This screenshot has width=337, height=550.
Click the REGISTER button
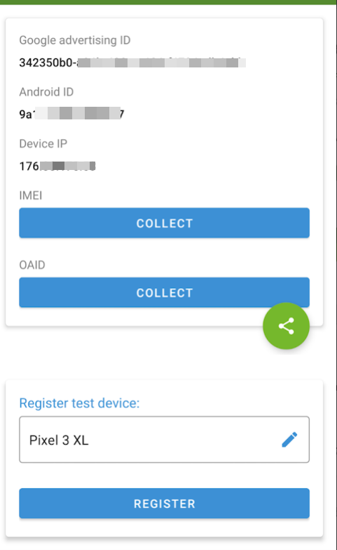(164, 504)
